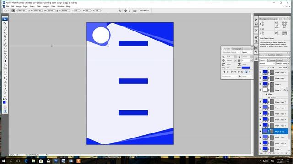The width and height of the screenshot is (293, 164).
Task: Select the Eraser tool
Action: tap(5, 57)
